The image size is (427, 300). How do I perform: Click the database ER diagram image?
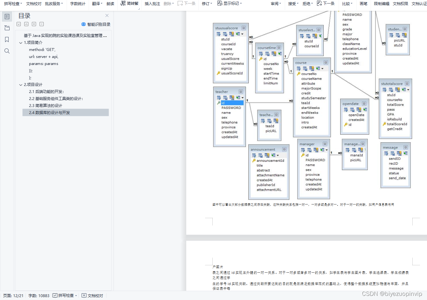[313, 105]
